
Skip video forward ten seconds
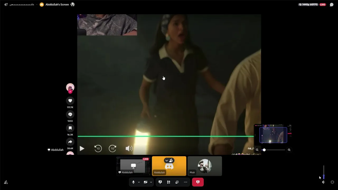point(112,149)
